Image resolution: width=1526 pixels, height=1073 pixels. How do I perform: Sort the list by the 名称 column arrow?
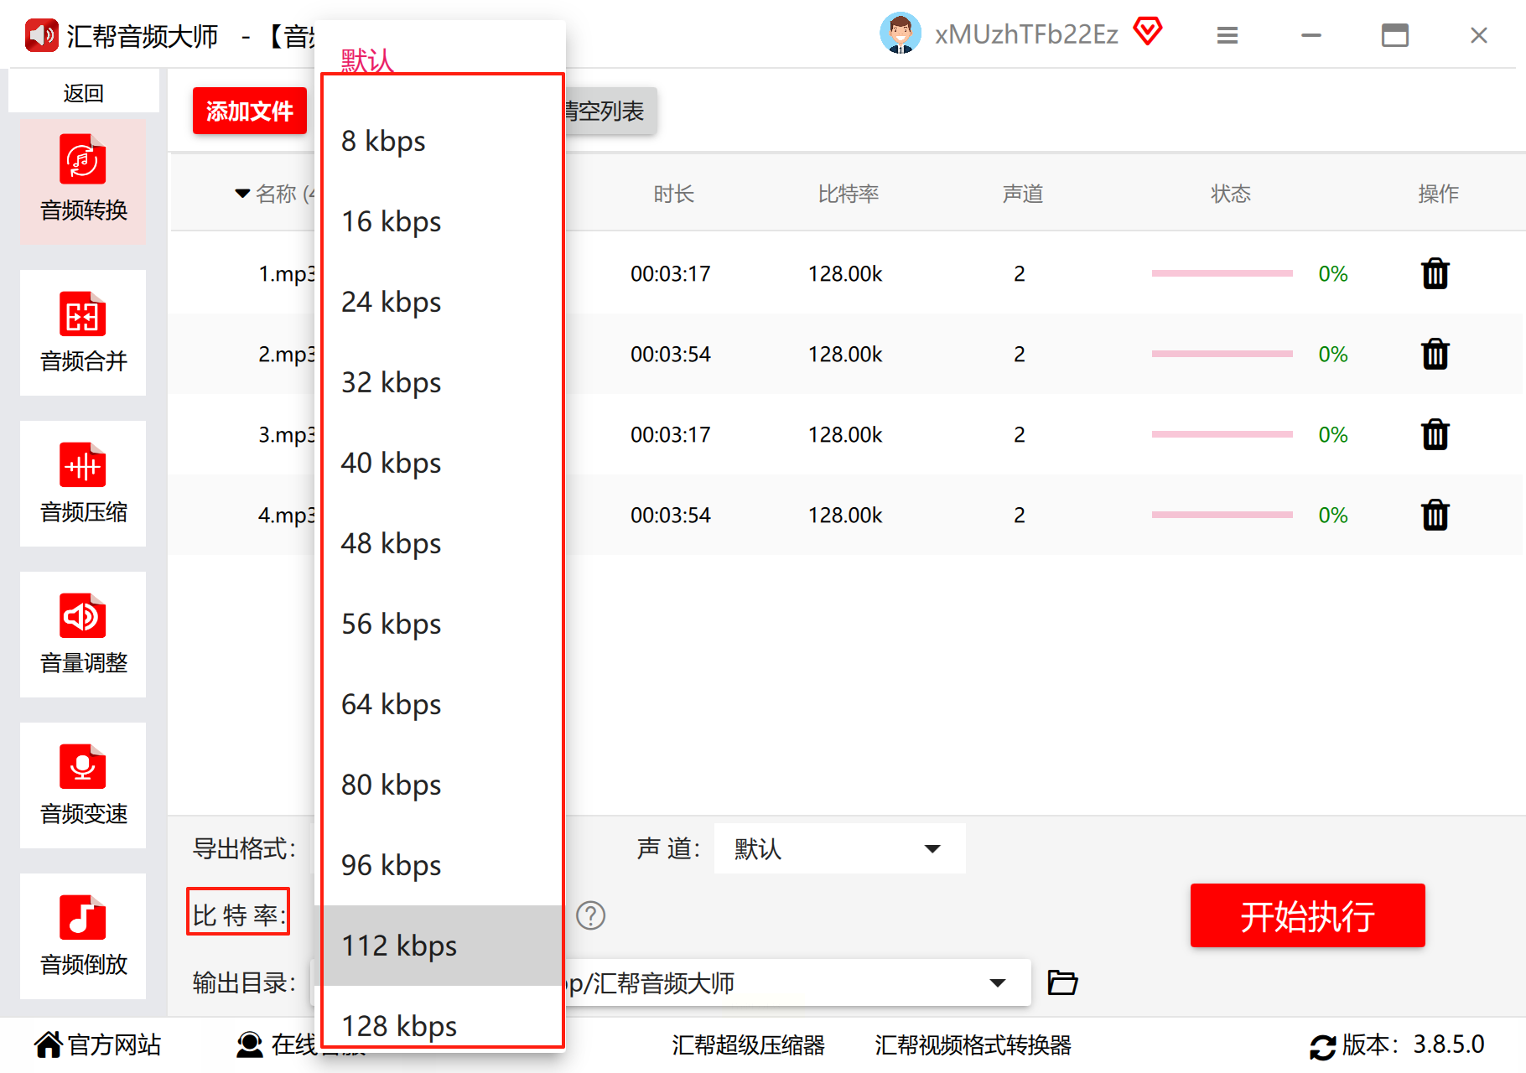coord(242,194)
